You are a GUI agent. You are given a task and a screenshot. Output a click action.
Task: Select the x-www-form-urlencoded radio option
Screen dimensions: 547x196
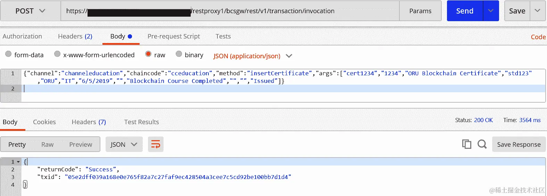tap(57, 54)
